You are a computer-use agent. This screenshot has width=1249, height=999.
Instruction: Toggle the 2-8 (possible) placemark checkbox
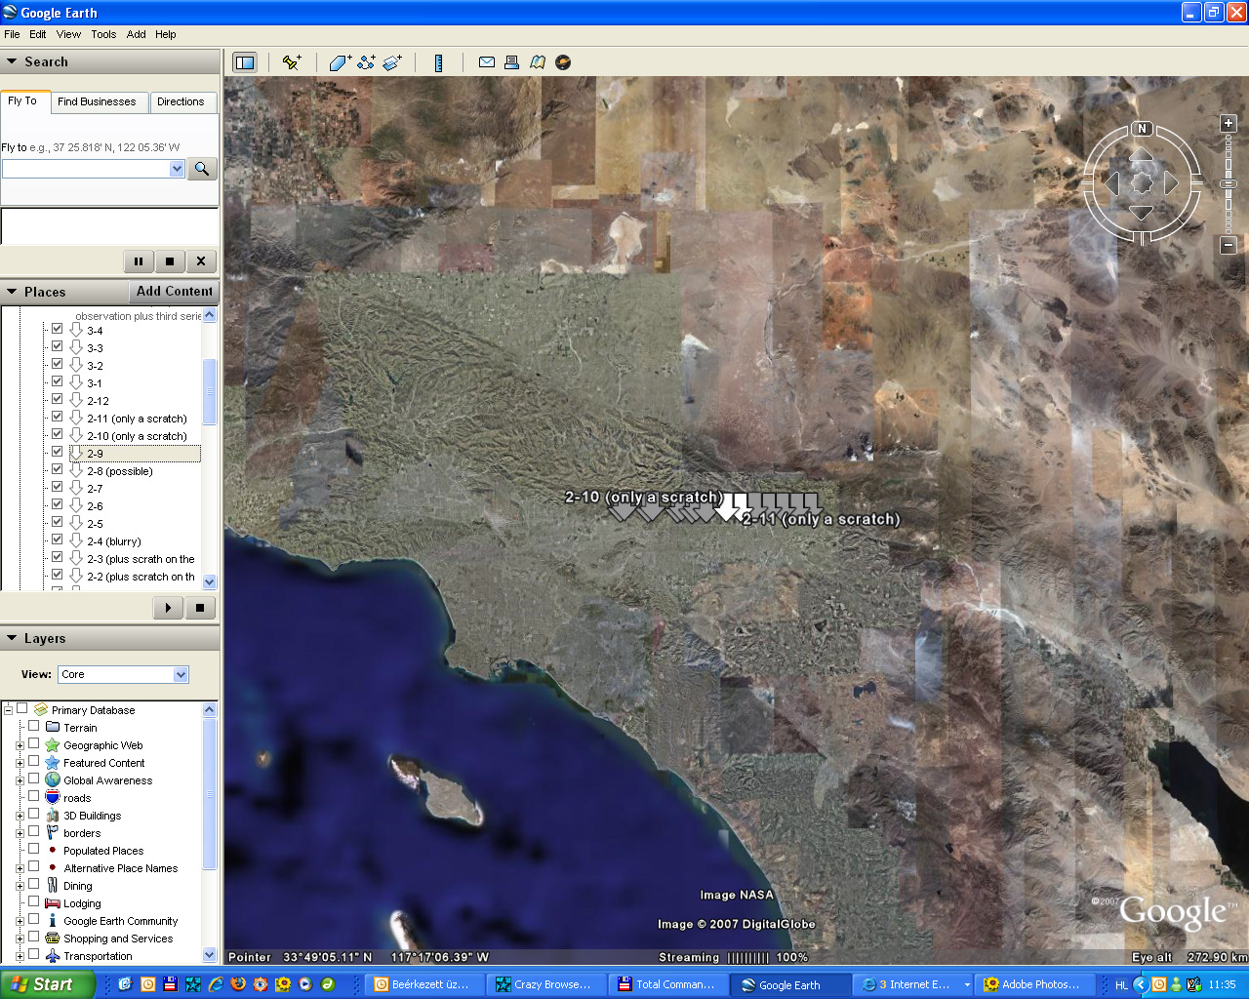click(x=57, y=469)
